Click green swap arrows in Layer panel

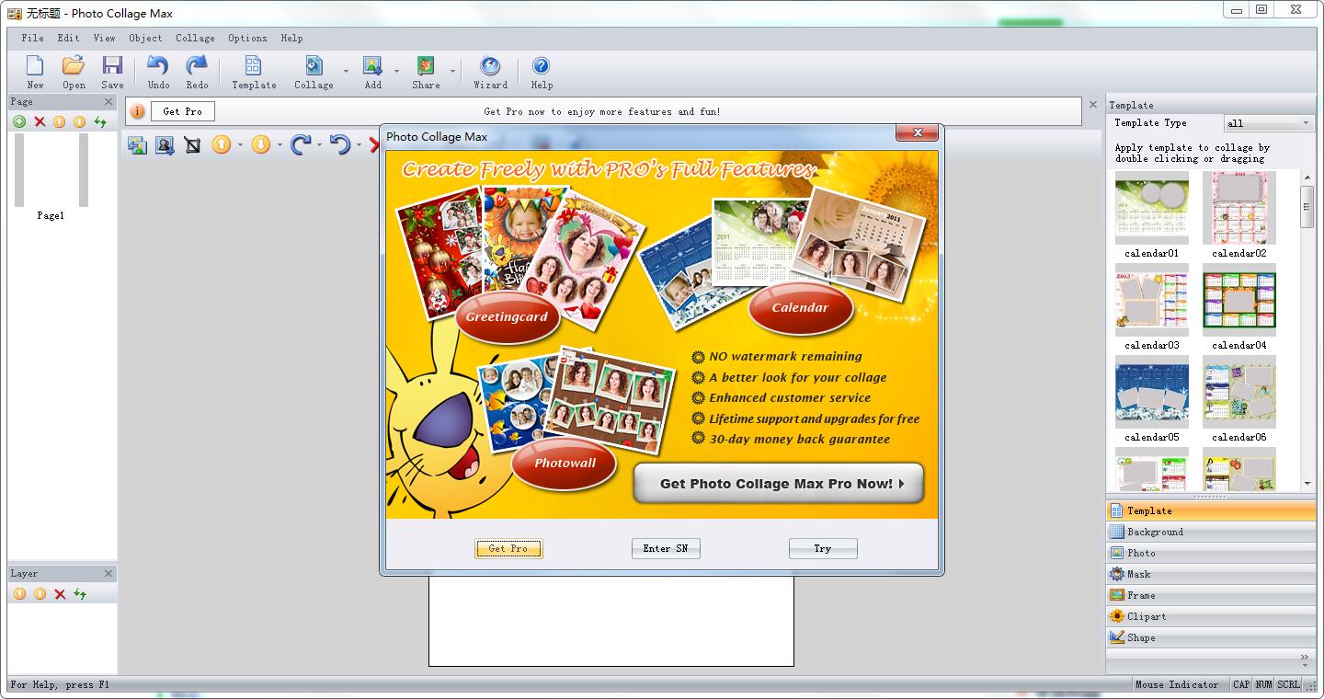80,594
